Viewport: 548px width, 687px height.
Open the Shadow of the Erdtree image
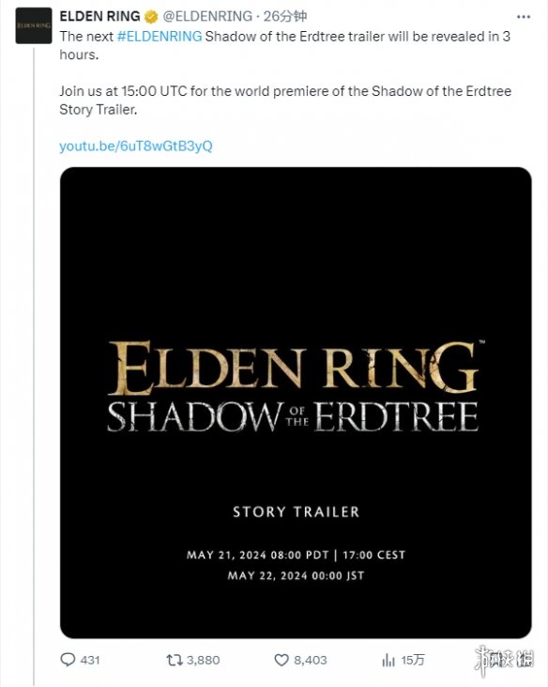296,402
